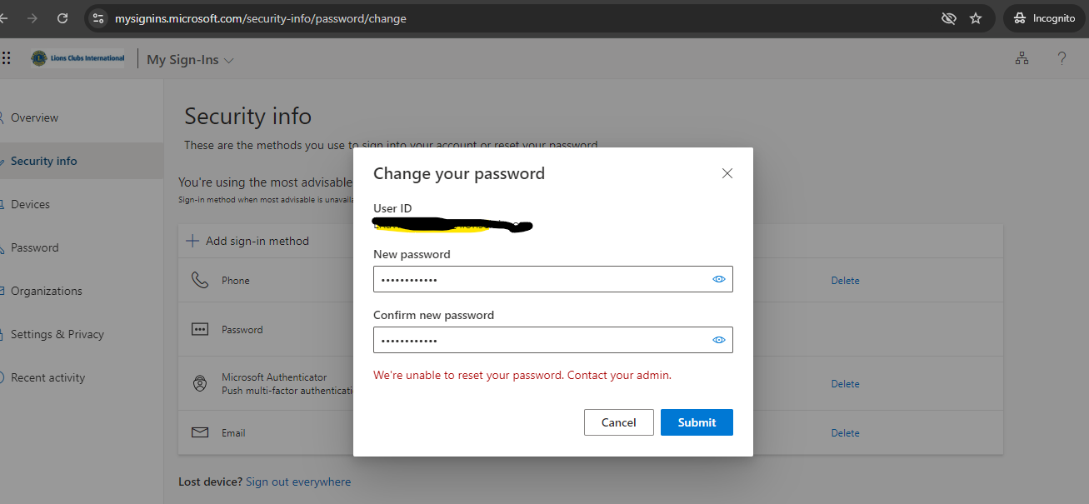The width and height of the screenshot is (1089, 504).
Task: Click the site information icon in address bar
Action: (98, 18)
